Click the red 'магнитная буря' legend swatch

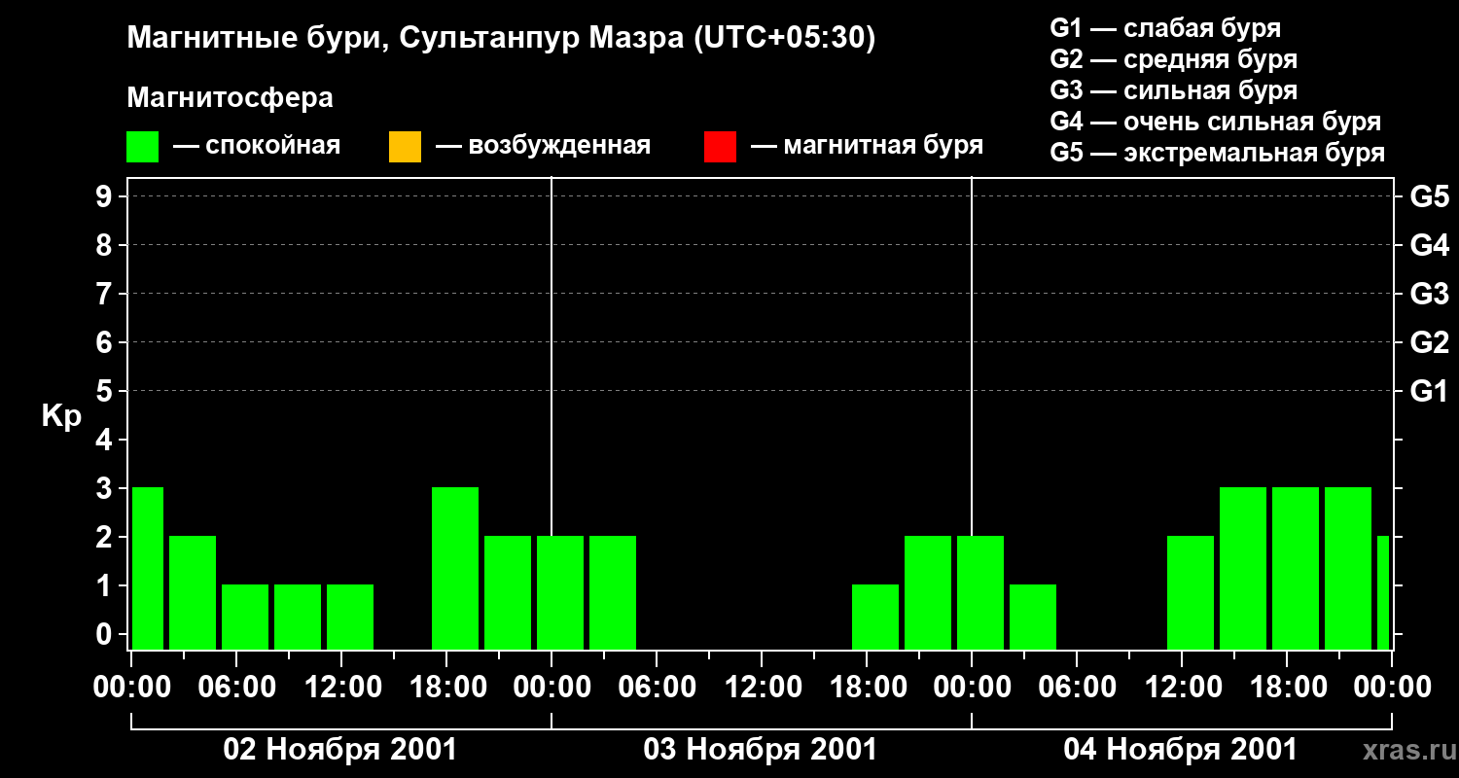[720, 147]
